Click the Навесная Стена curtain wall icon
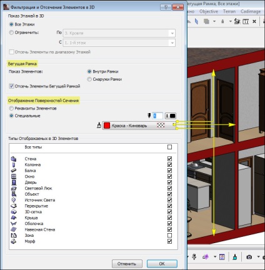 pos(14,229)
